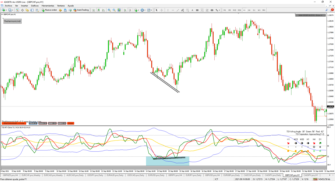Switch to candlestick chart display icon
The image size is (335, 181).
(98, 10)
